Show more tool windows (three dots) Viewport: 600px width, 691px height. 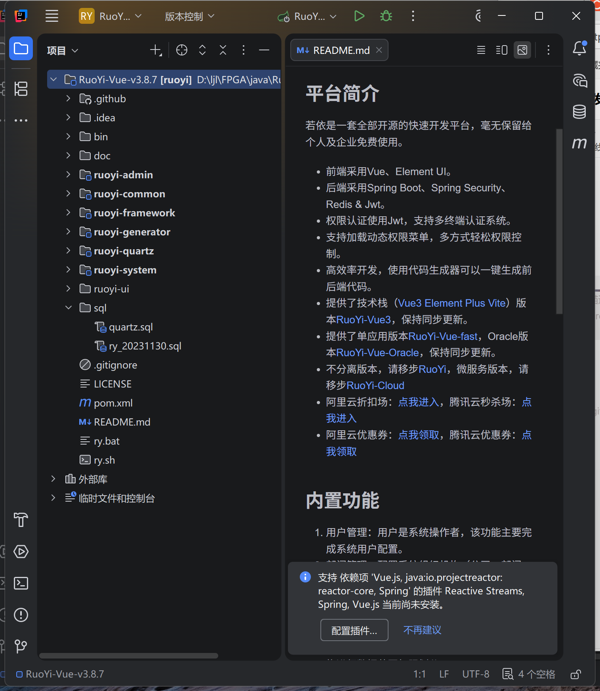(21, 120)
